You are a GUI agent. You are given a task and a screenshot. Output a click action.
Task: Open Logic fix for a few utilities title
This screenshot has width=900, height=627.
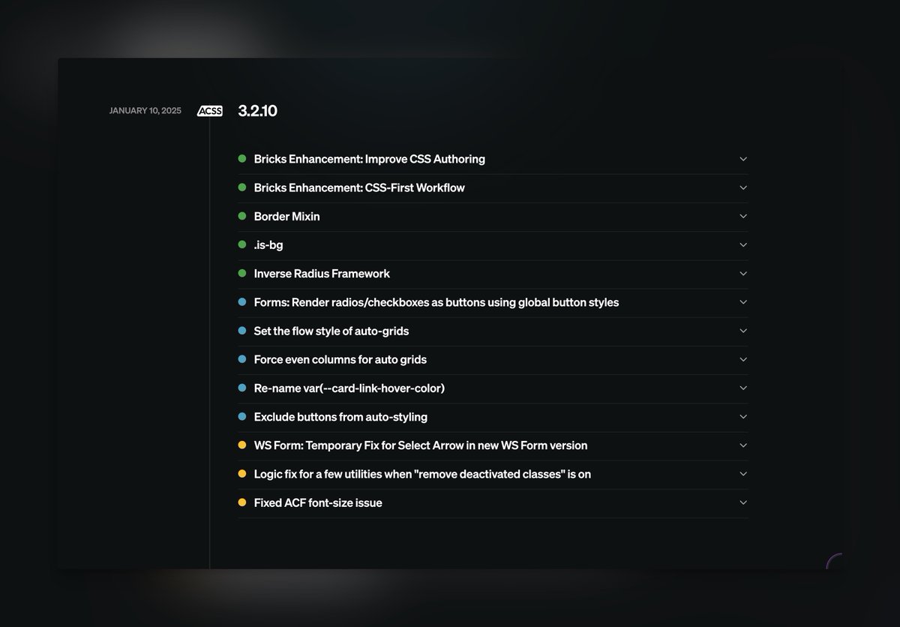pyautogui.click(x=422, y=474)
